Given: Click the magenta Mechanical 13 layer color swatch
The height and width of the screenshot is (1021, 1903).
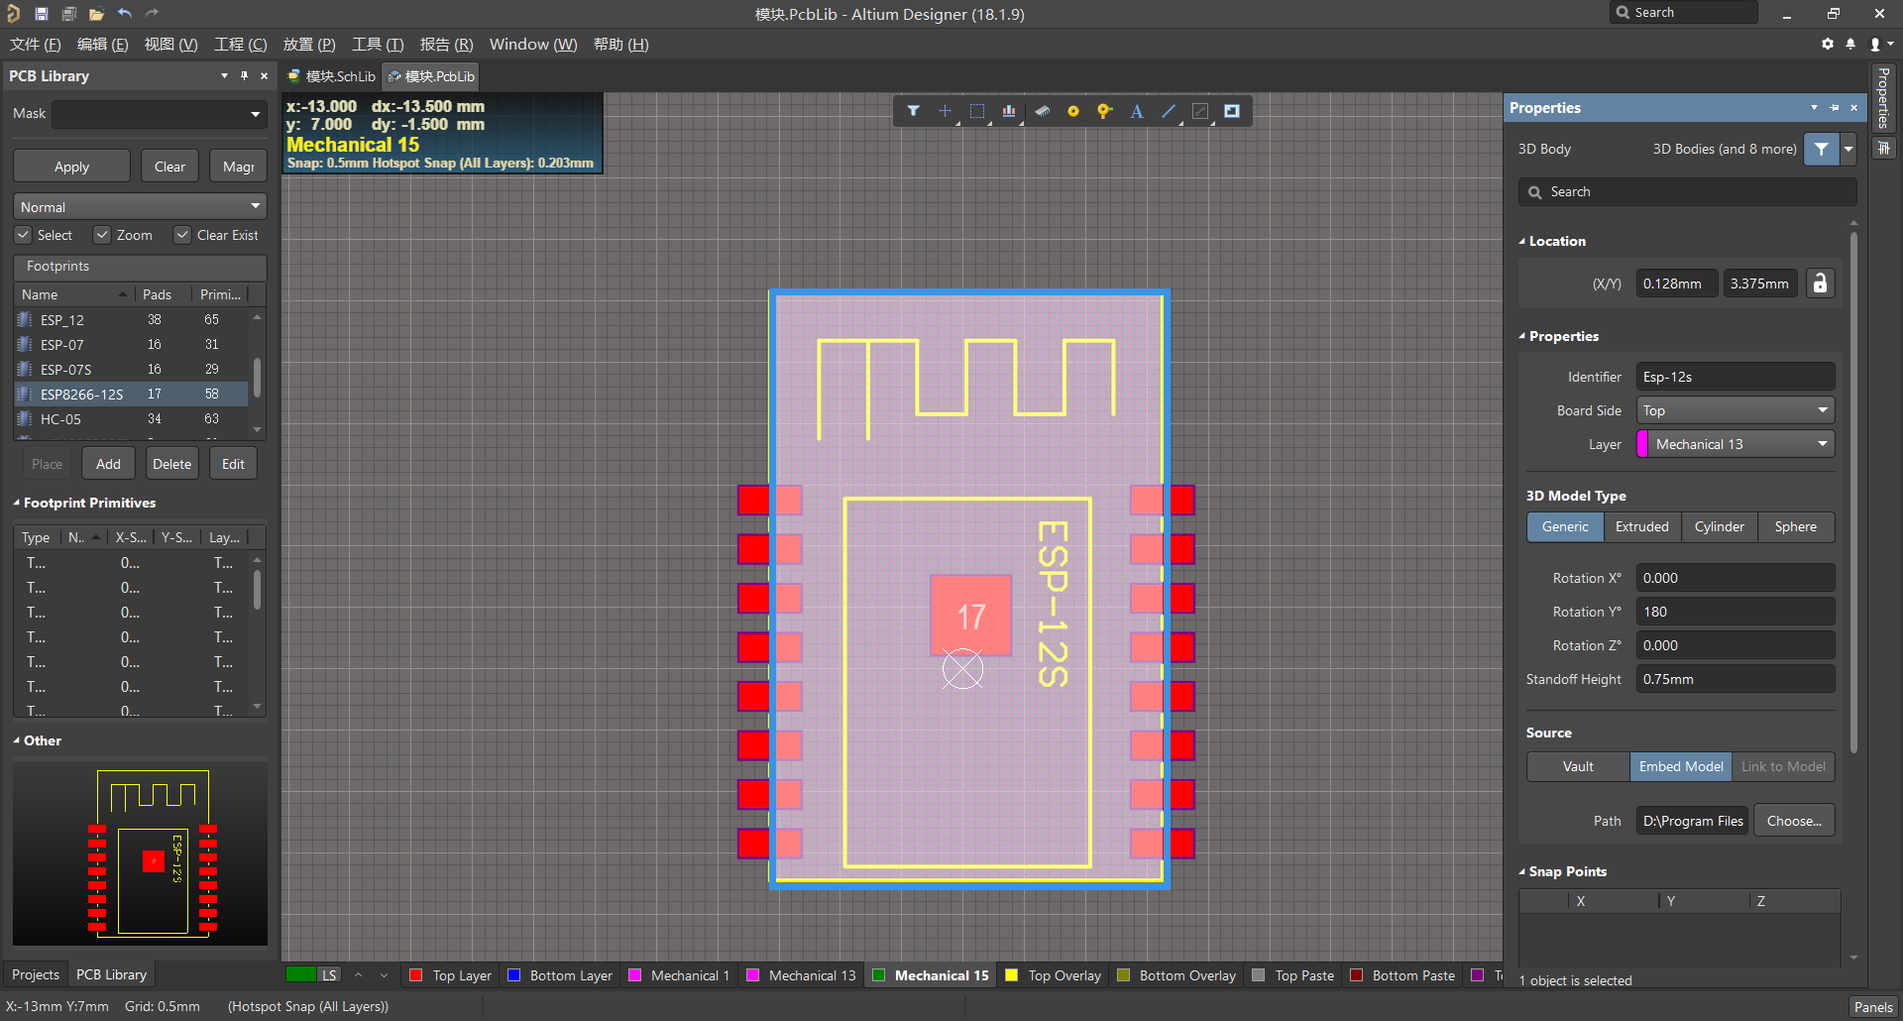Looking at the screenshot, I should tap(753, 975).
